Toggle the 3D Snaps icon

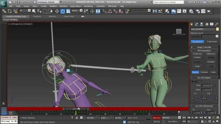pyautogui.click(x=104, y=11)
